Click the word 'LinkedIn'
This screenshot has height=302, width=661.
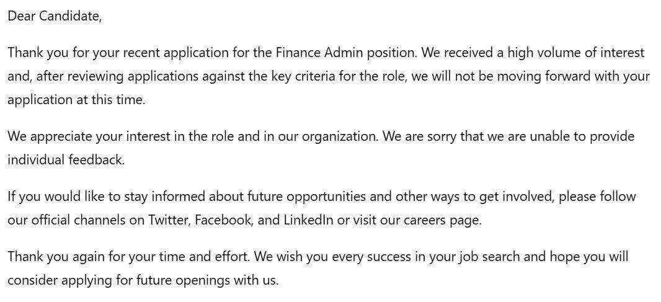tap(308, 220)
